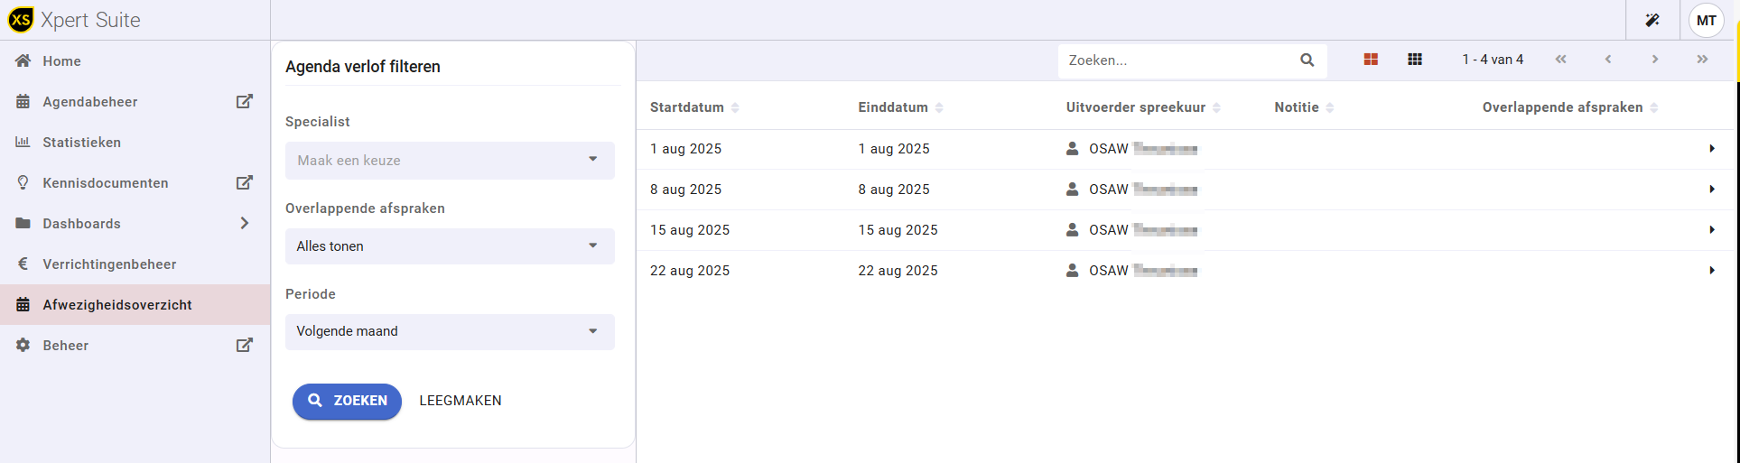This screenshot has height=463, width=1740.
Task: Open the Specialist dropdown
Action: tap(450, 161)
